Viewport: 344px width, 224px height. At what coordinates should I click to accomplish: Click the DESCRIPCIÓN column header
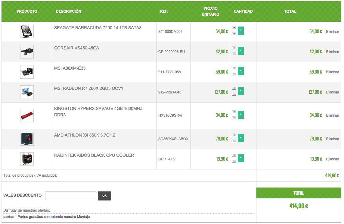point(68,11)
